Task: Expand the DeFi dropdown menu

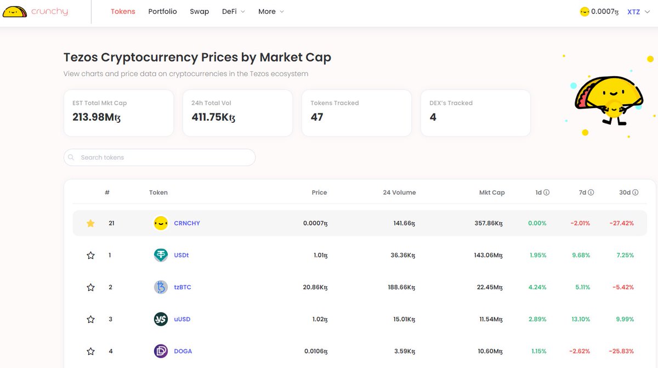Action: 234,12
